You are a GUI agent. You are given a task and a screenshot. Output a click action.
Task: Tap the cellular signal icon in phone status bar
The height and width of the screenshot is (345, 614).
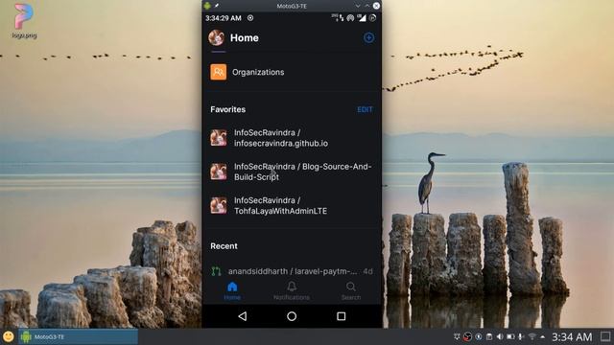pos(362,18)
